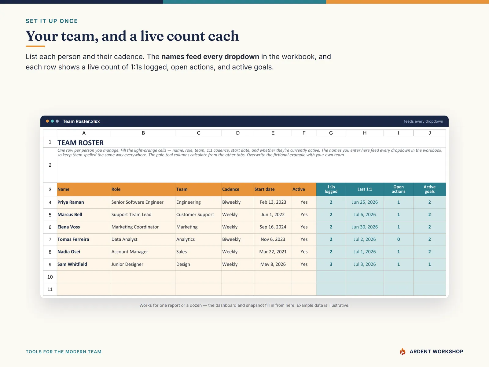The width and height of the screenshot is (489, 367).
Task: Click the Start date header cell
Action: 273,189
